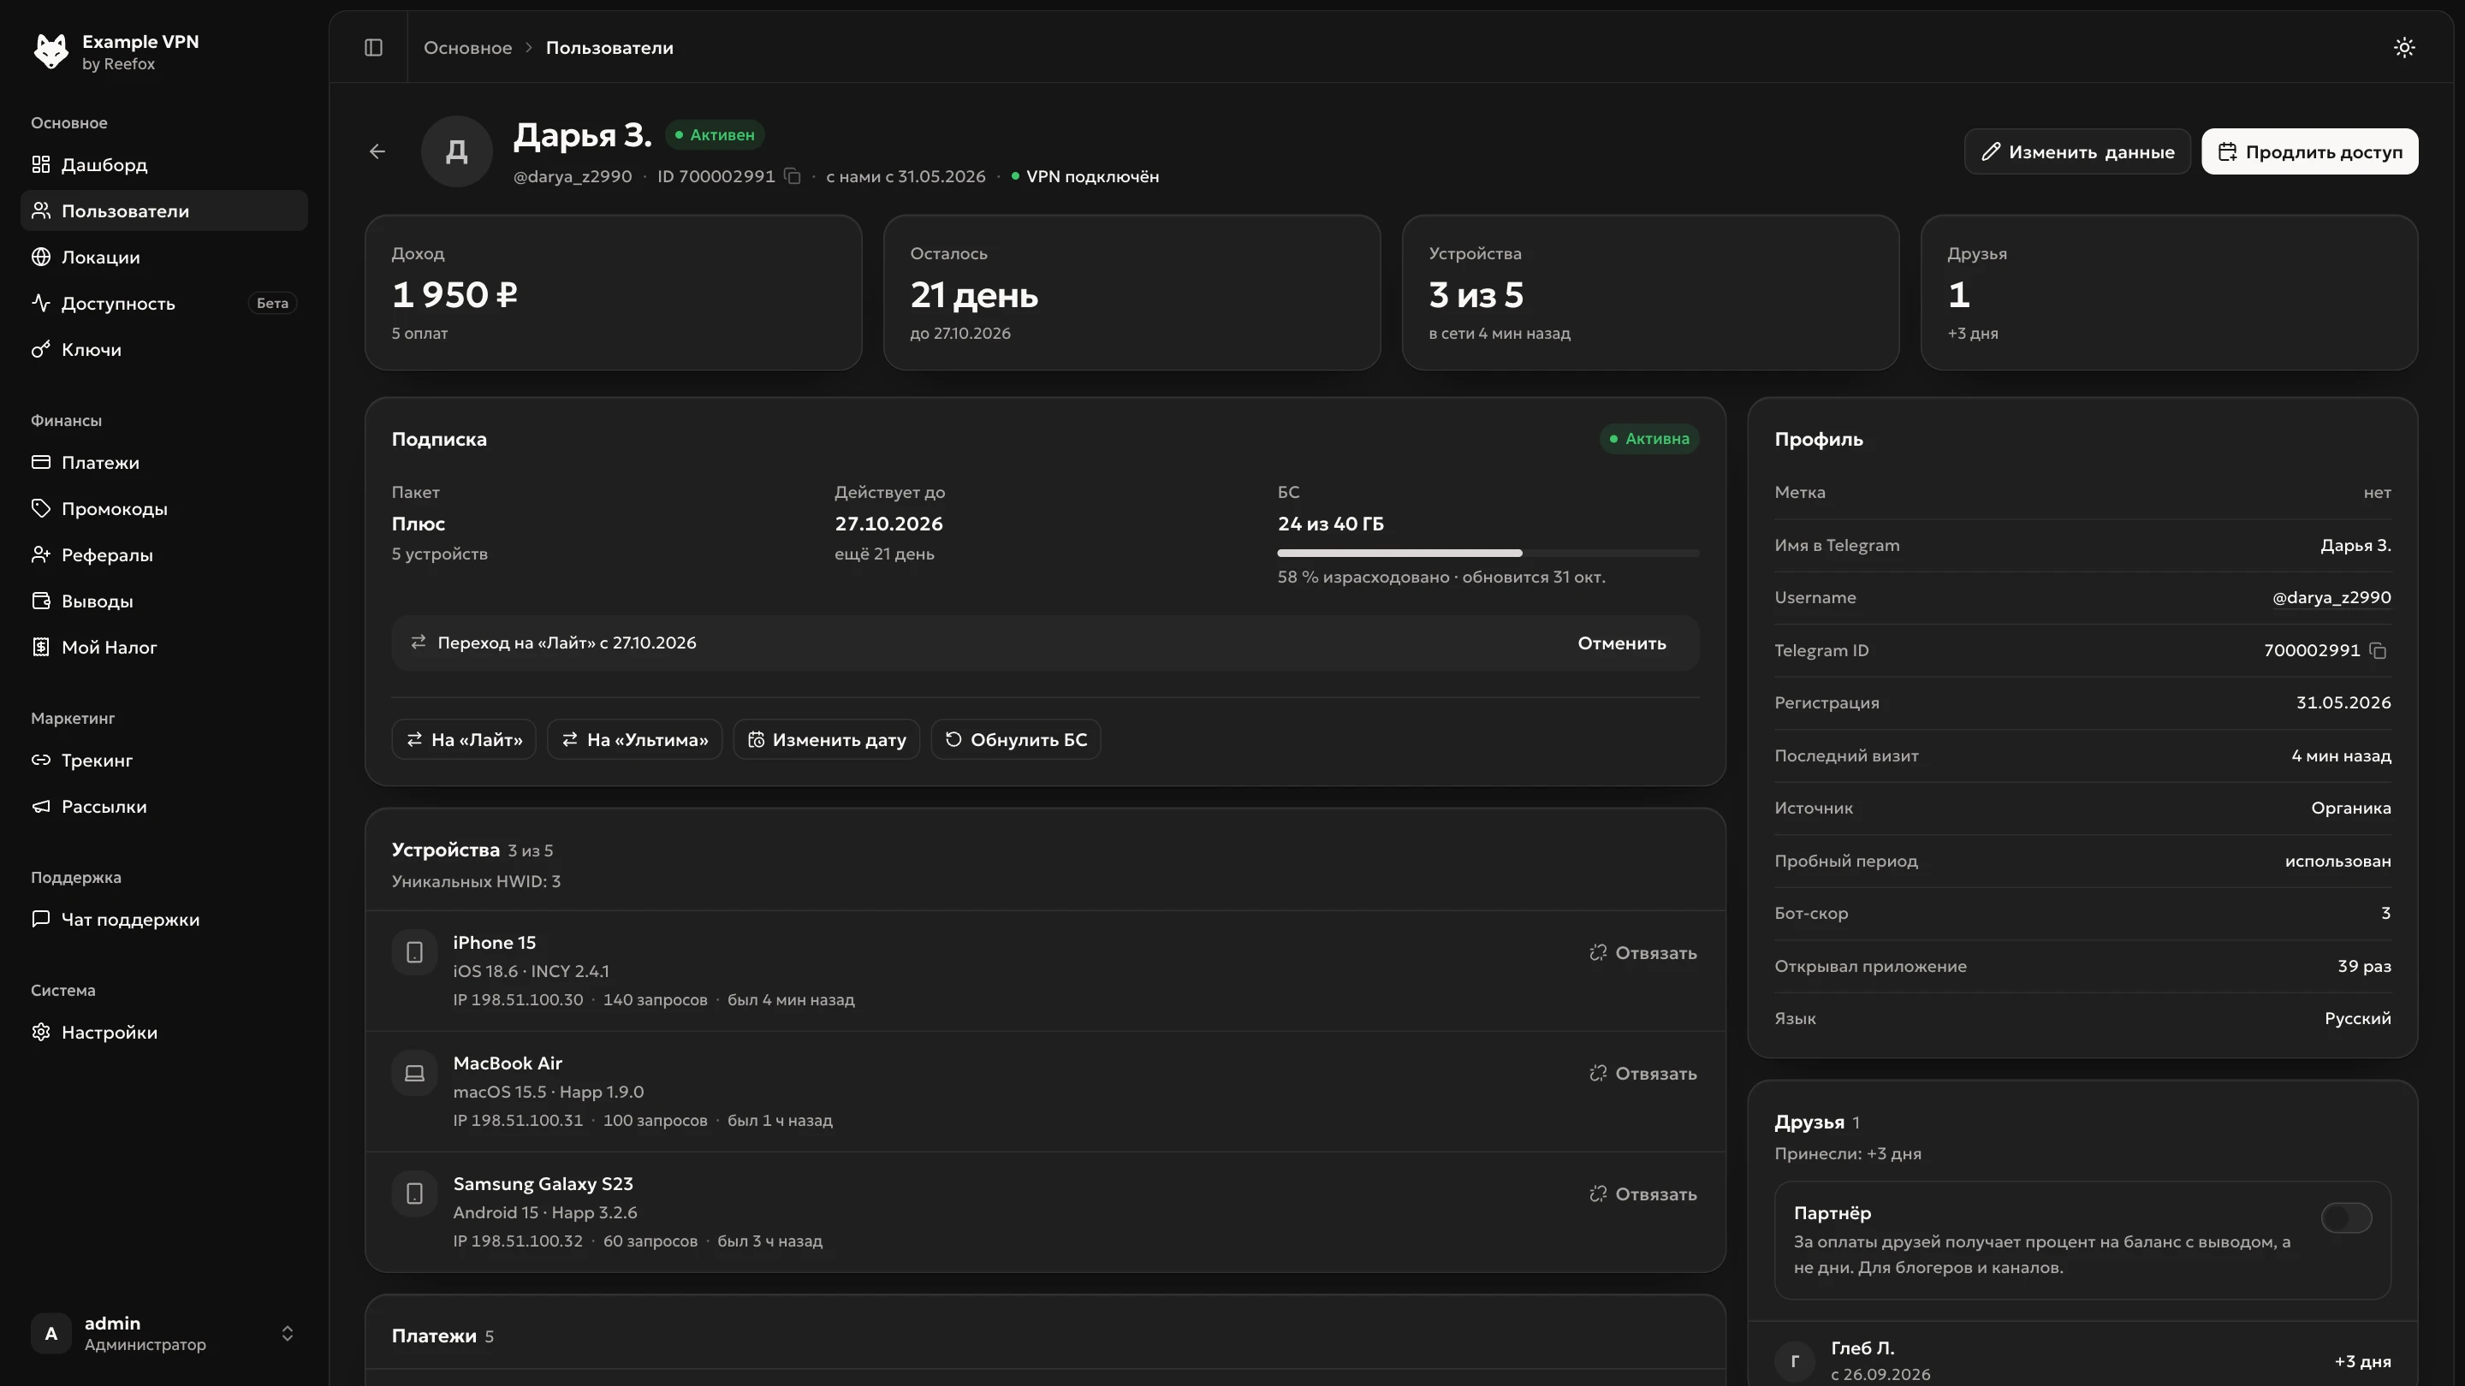Open Дашборд in the sidebar

[x=164, y=164]
